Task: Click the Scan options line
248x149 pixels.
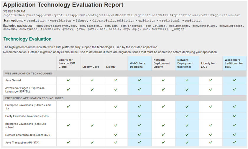Action: coord(103,21)
